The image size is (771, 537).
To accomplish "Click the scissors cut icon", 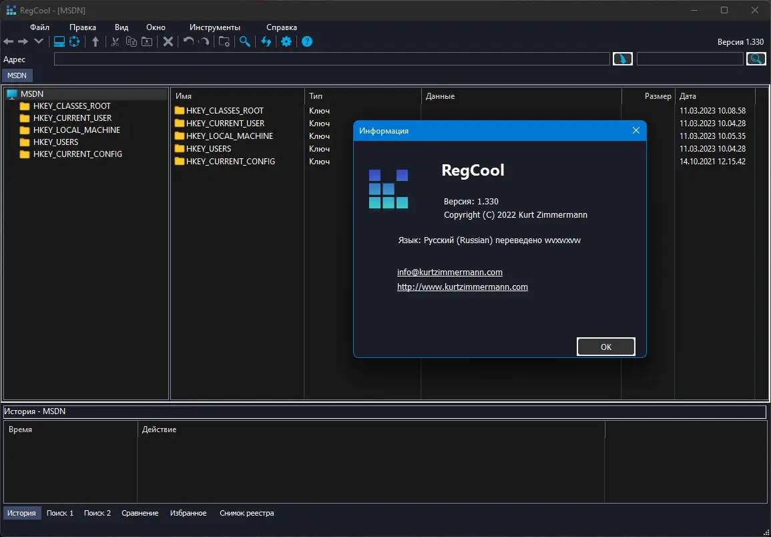I will pyautogui.click(x=115, y=41).
